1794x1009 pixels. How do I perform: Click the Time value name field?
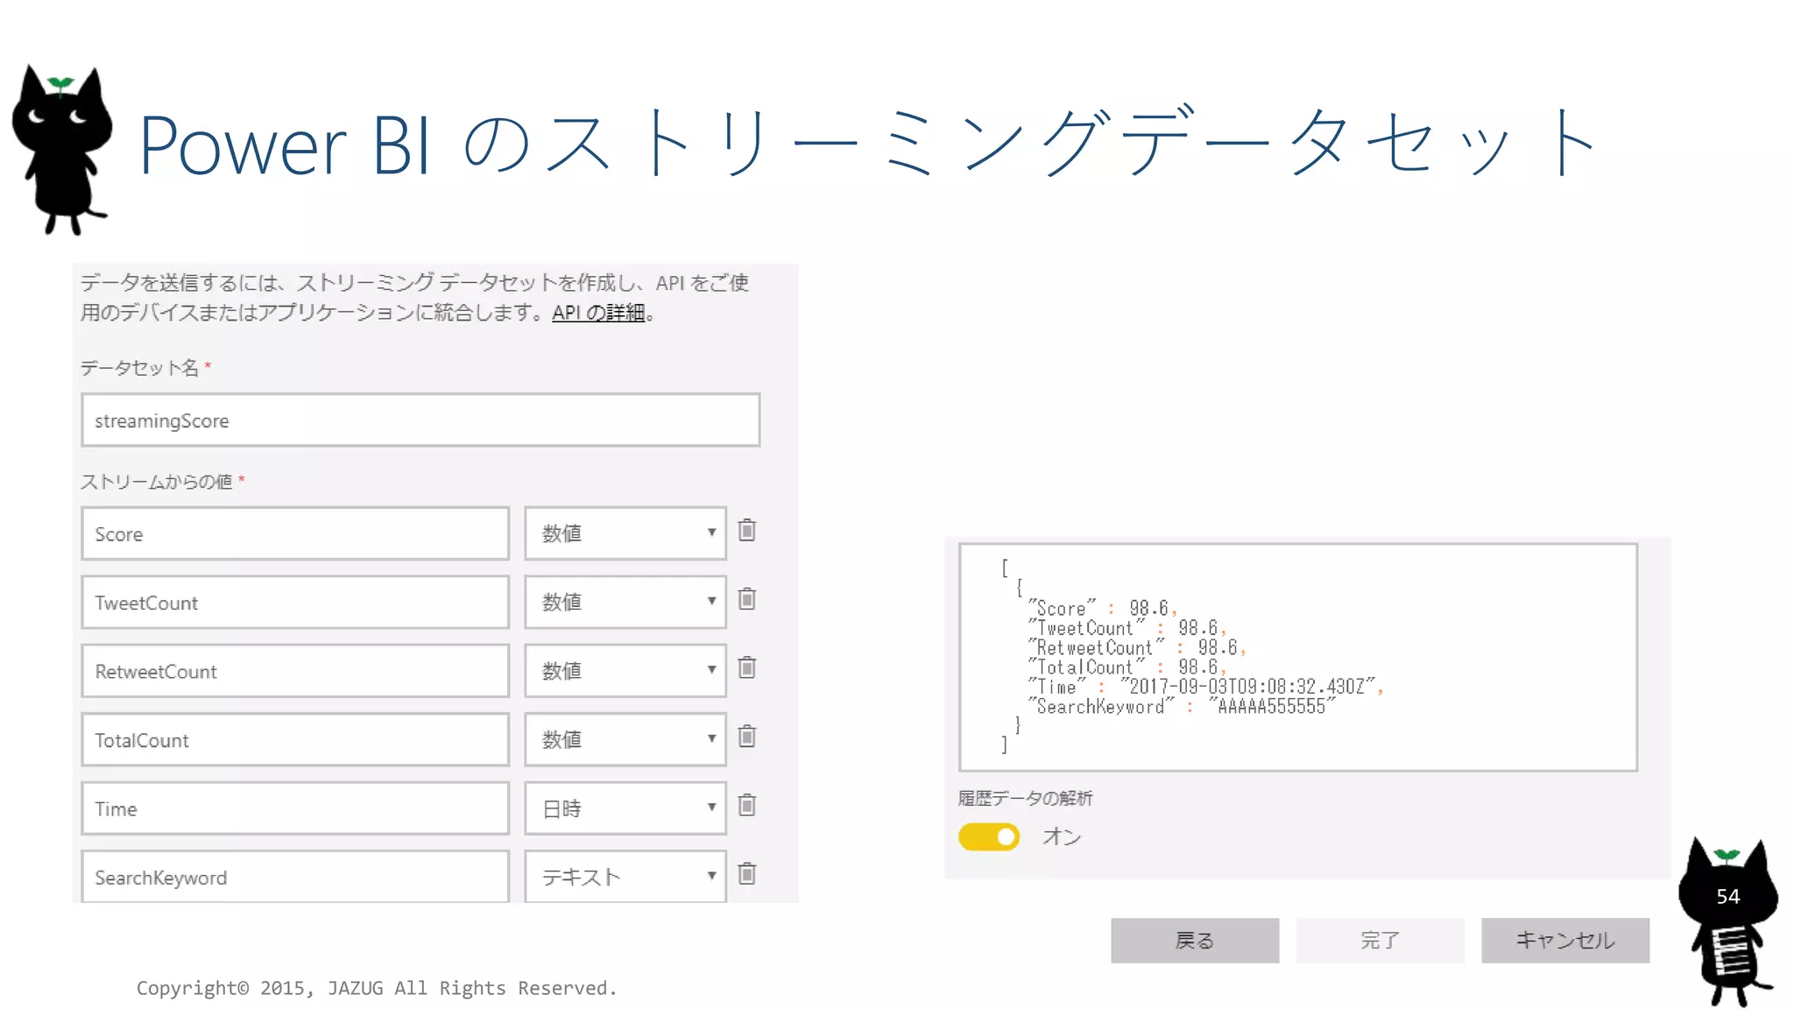(295, 808)
